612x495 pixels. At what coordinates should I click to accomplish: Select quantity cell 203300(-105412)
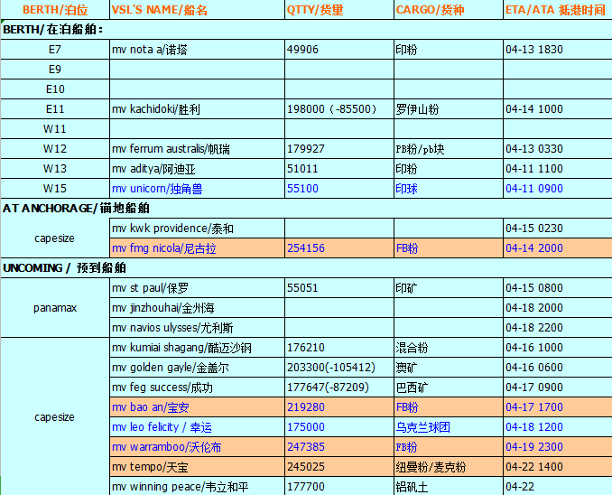(x=339, y=368)
